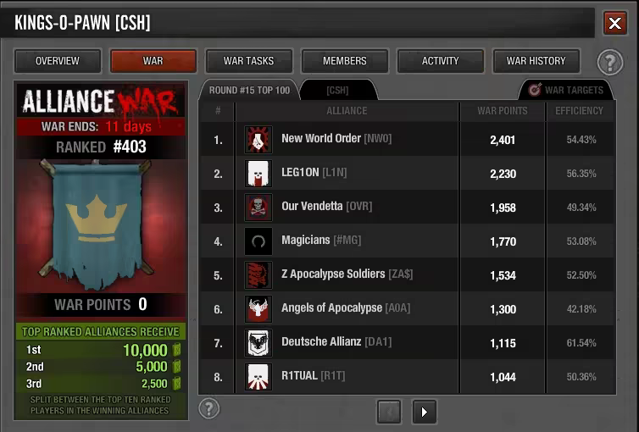Select the [CSH] ranking sub-tab

[338, 90]
